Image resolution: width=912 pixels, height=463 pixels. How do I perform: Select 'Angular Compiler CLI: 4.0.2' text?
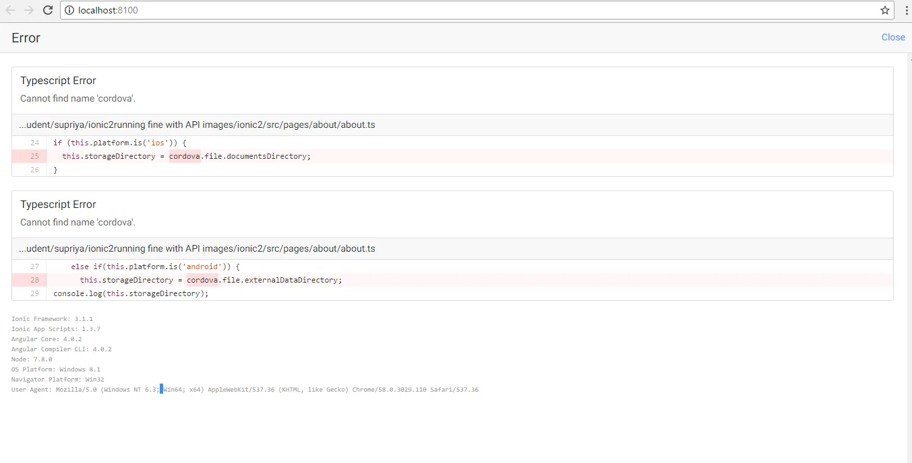click(x=61, y=349)
